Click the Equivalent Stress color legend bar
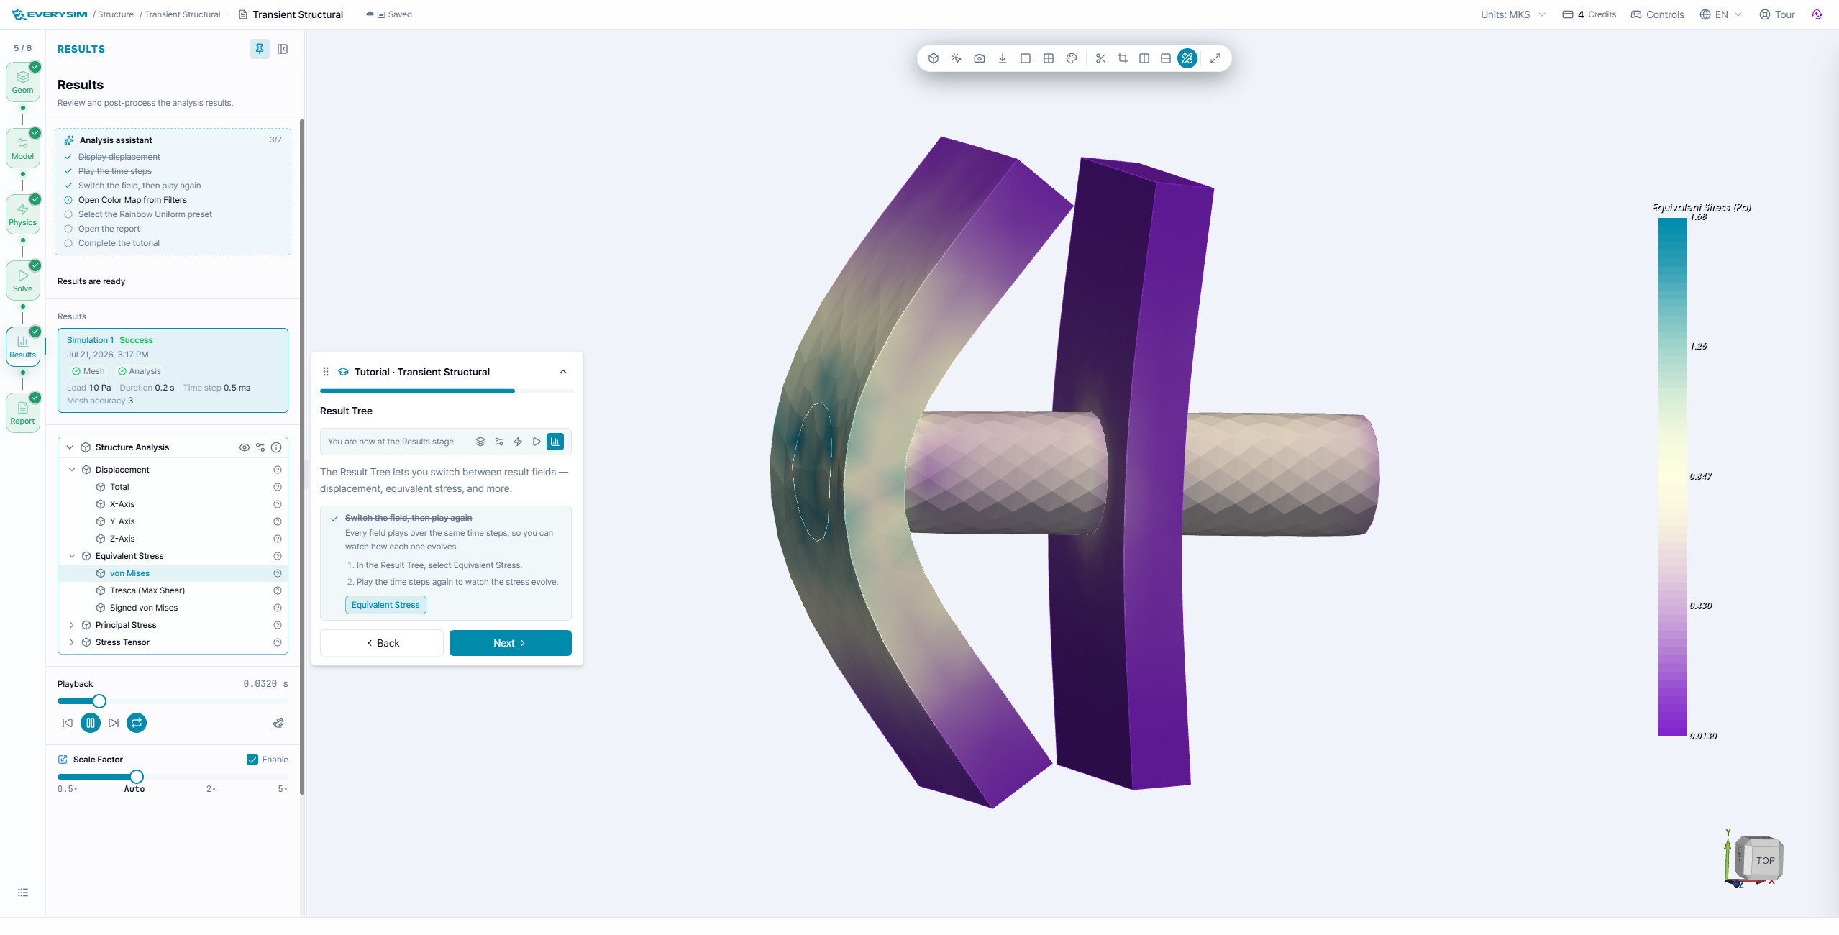 (x=1672, y=477)
